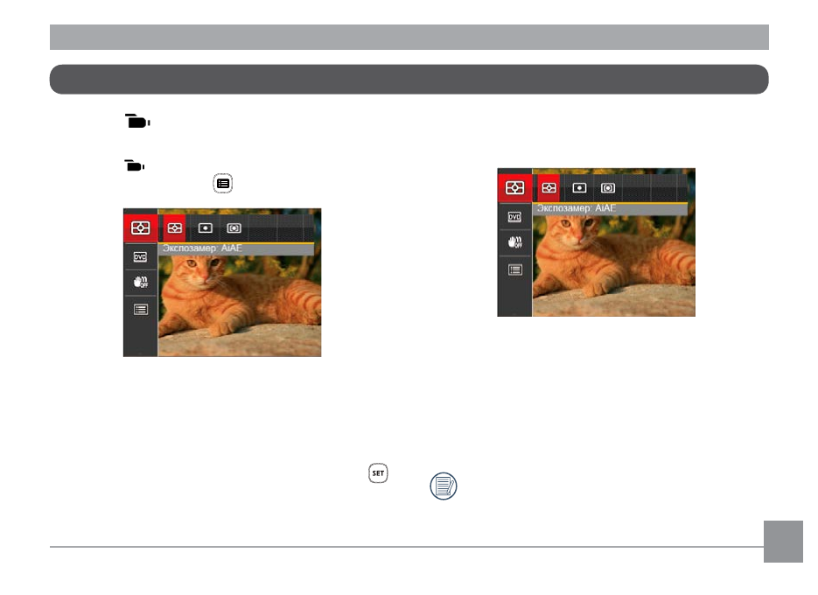Open DVD quality setting in right camera screen

click(x=514, y=217)
